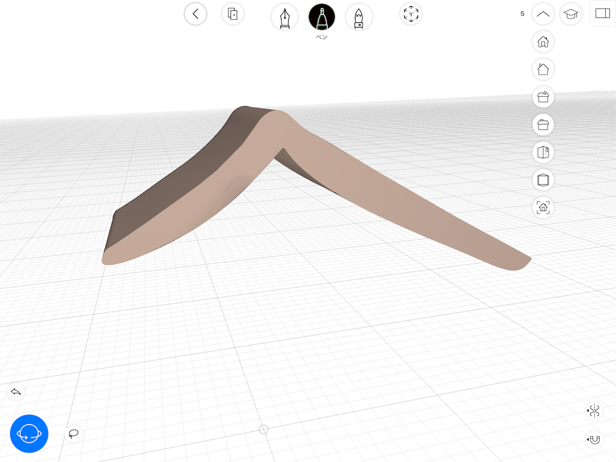
Task: Undo with the curved arrow button
Action: click(16, 392)
